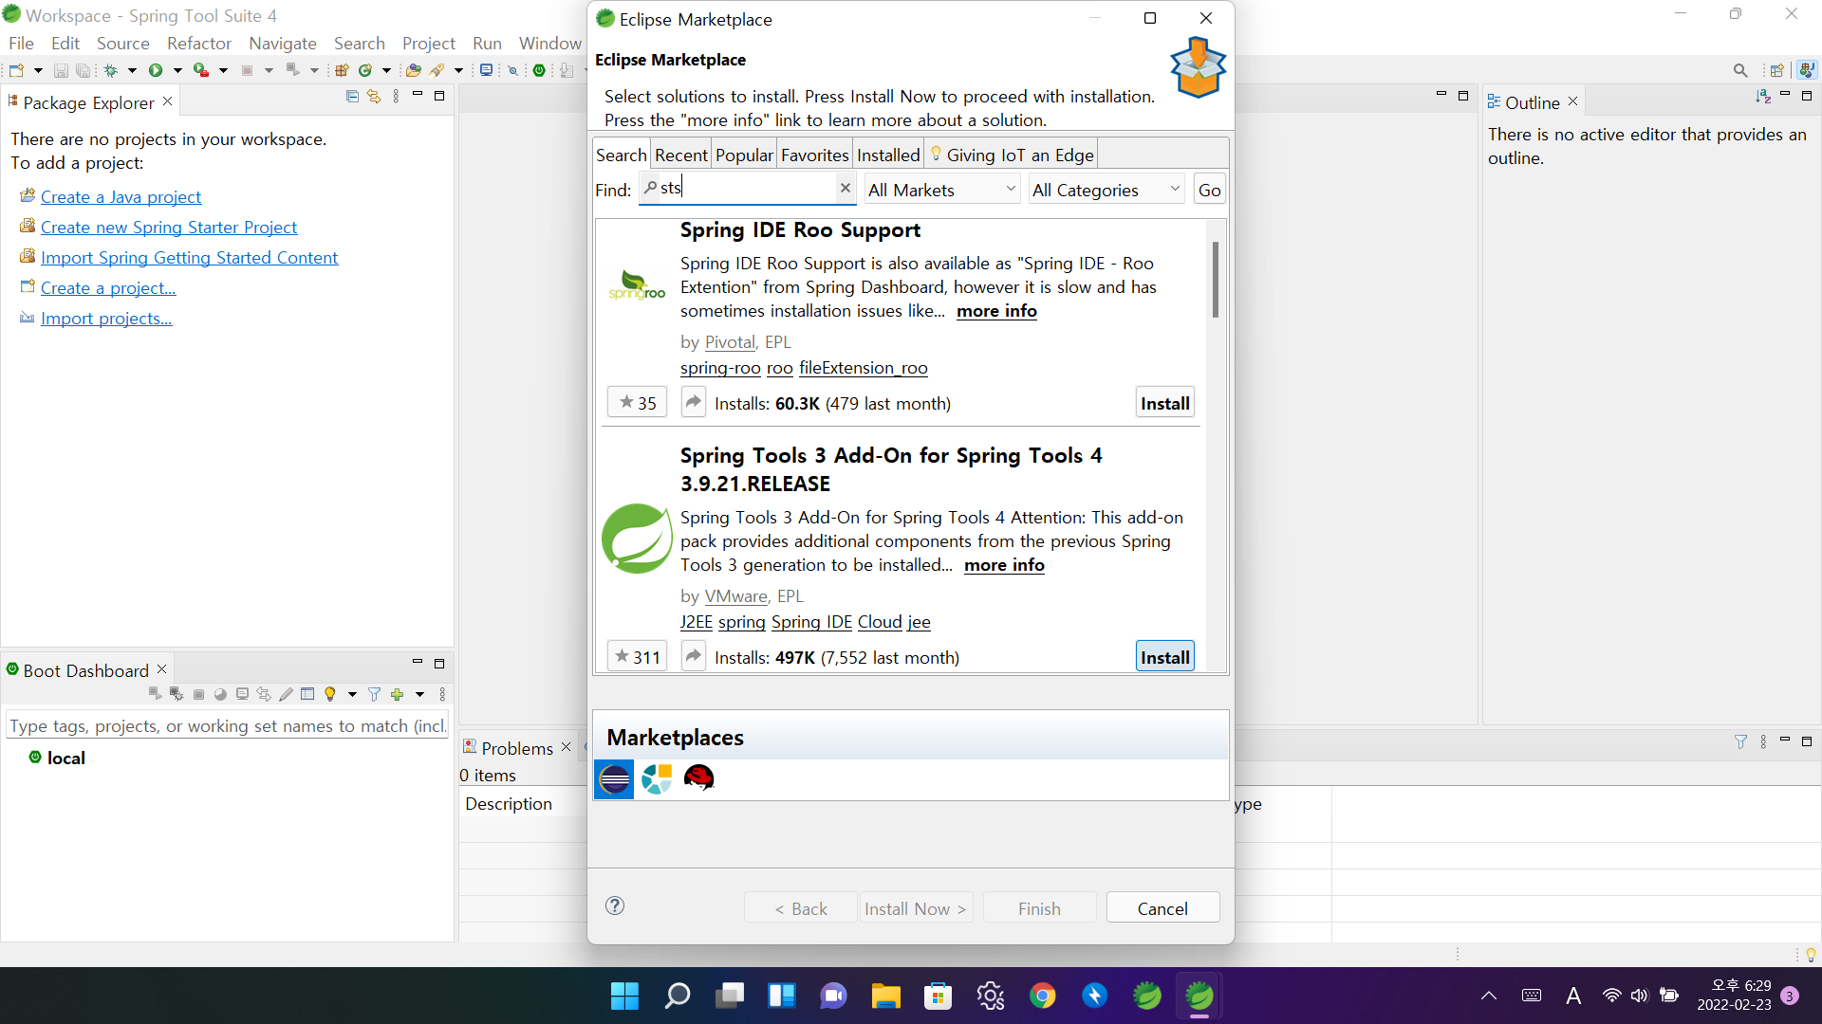The image size is (1822, 1024).
Task: Click the Eclipse marketplace catalog icon
Action: point(614,779)
